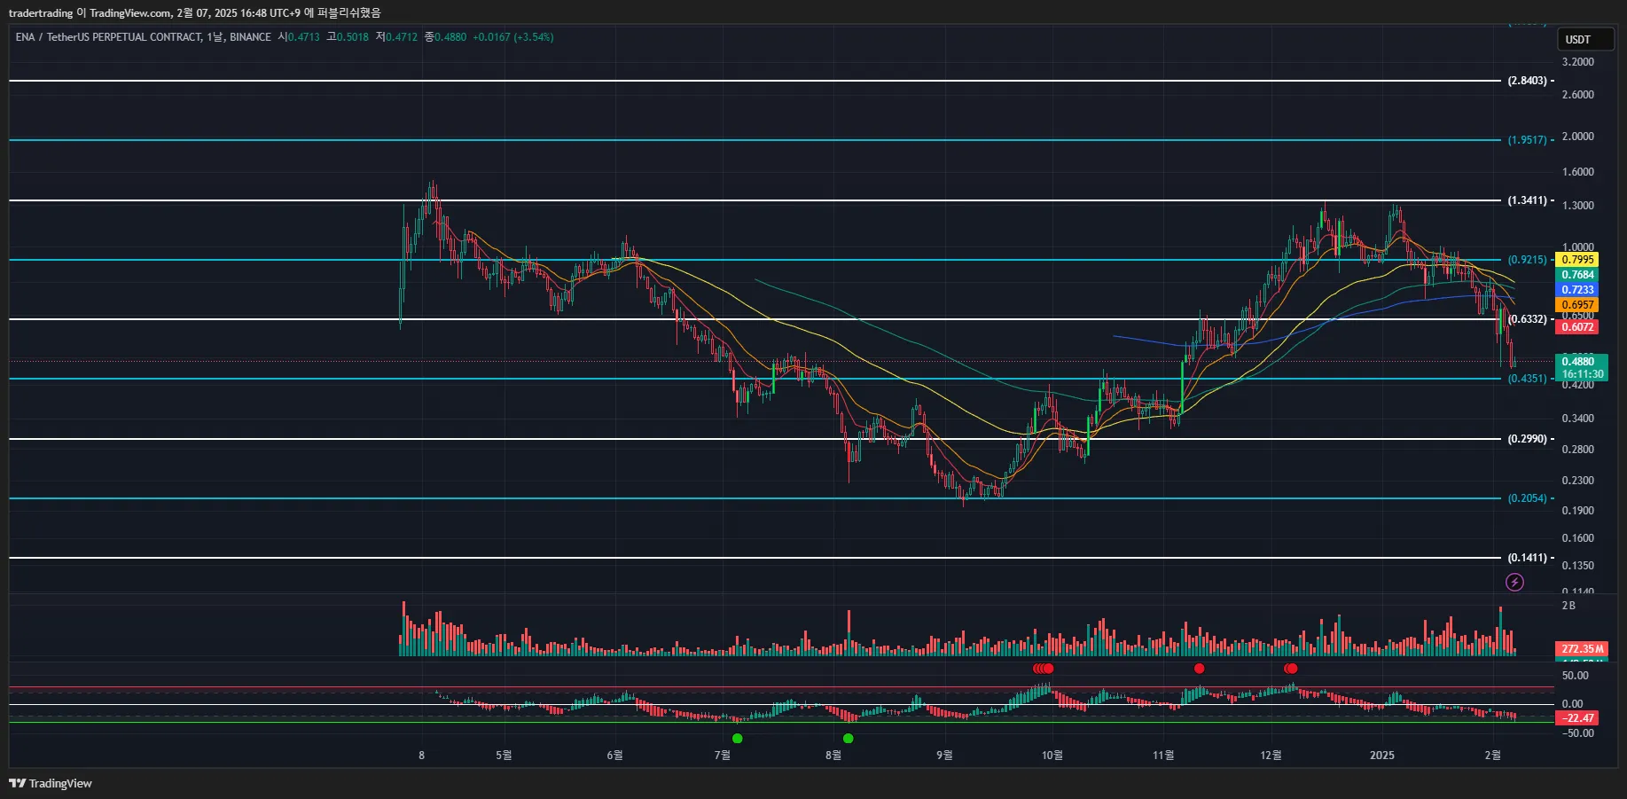Screen dimensions: 1627x799
Task: Click the orange 0.6957 price tag
Action: pyautogui.click(x=1577, y=305)
